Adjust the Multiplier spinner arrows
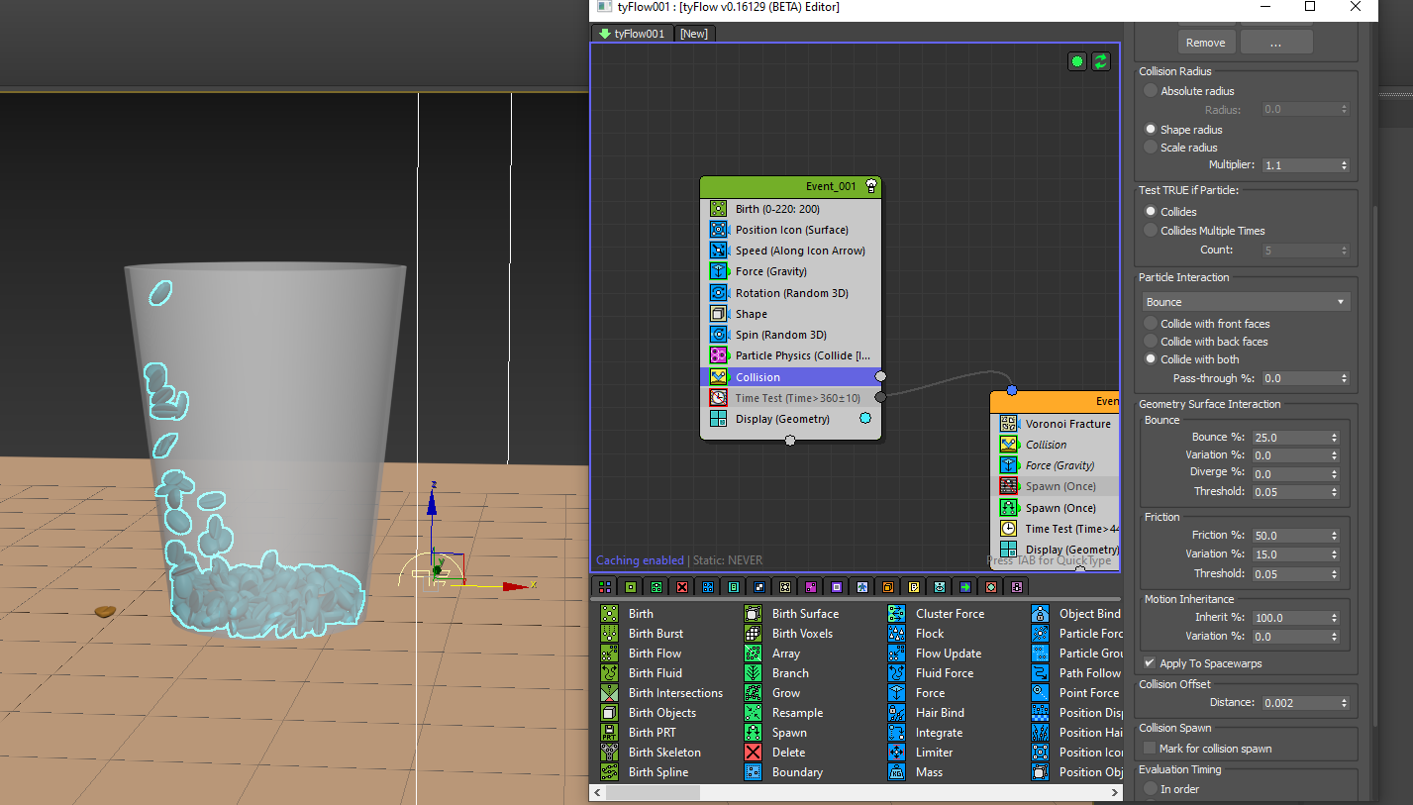This screenshot has height=805, width=1413. point(1344,165)
